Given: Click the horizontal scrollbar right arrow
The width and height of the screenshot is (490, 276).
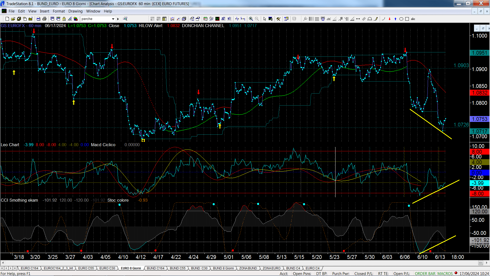Looking at the screenshot, I should tap(487, 263).
